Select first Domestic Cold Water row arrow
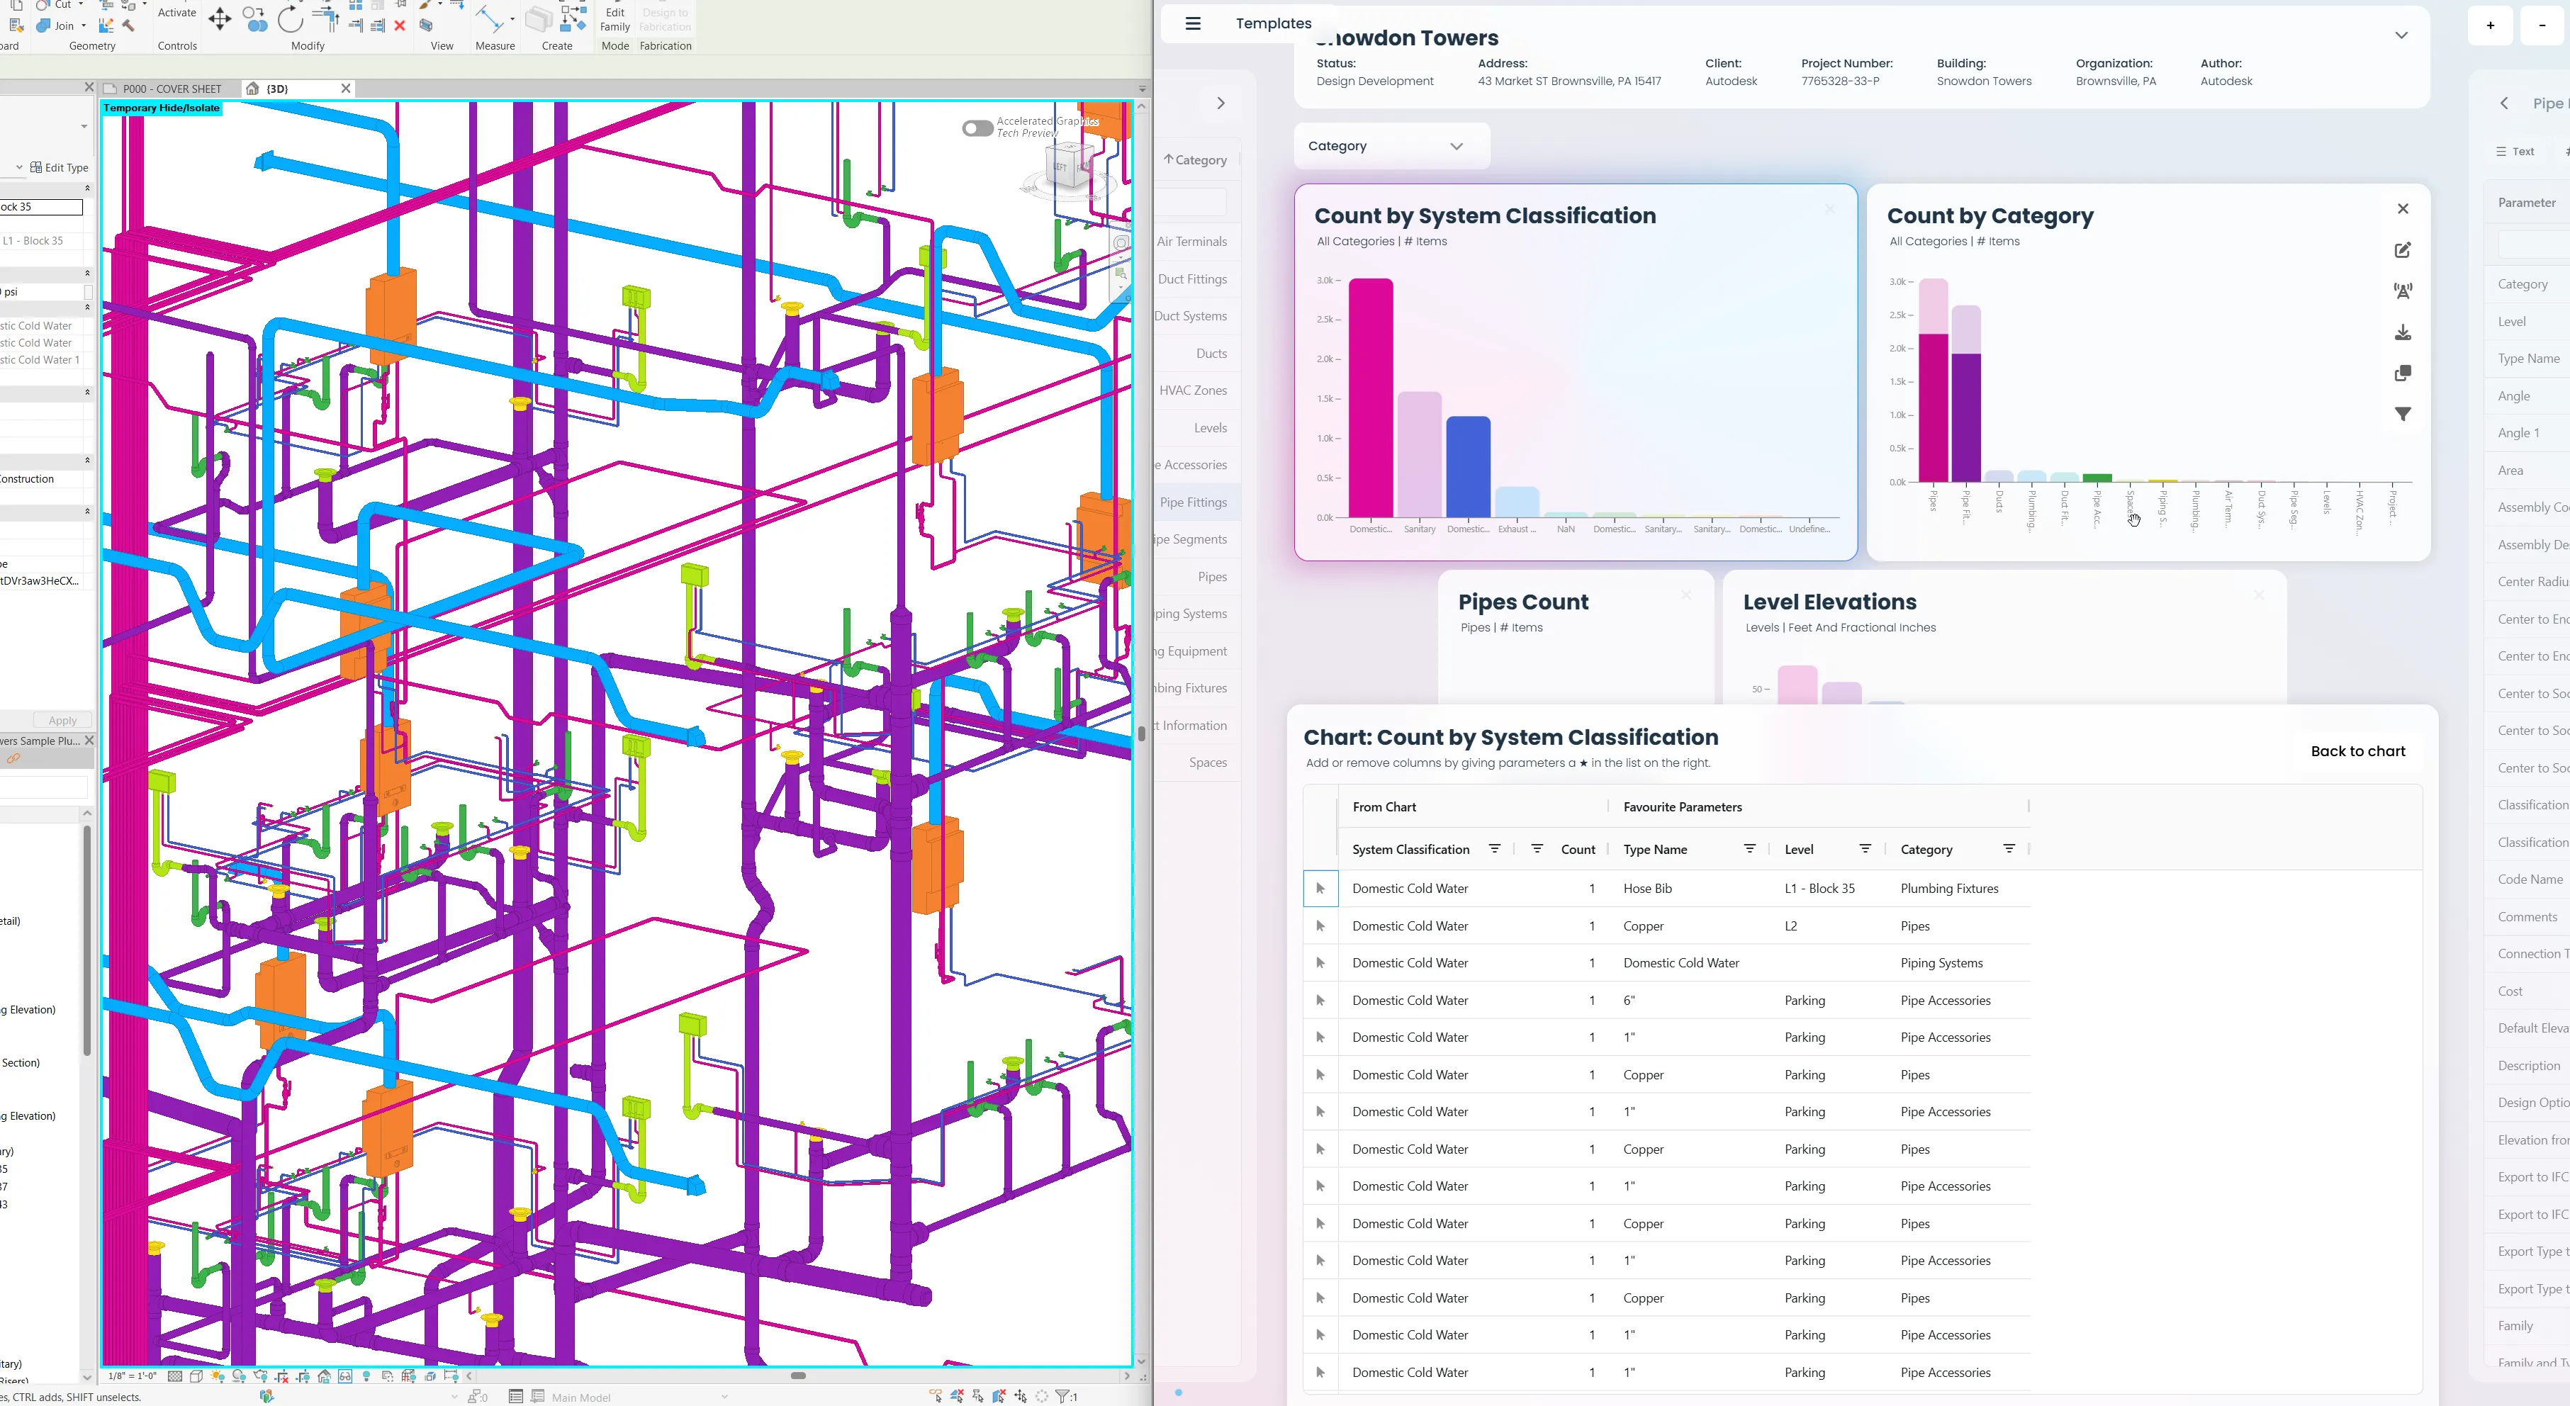 [x=1320, y=888]
